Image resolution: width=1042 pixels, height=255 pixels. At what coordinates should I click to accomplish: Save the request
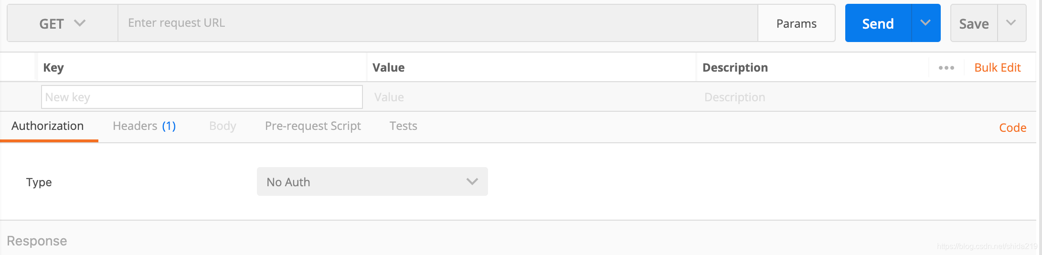point(974,23)
